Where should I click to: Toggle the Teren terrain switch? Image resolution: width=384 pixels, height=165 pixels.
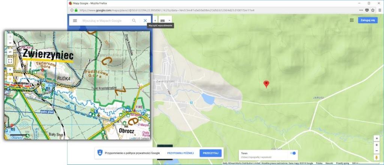click(x=293, y=153)
